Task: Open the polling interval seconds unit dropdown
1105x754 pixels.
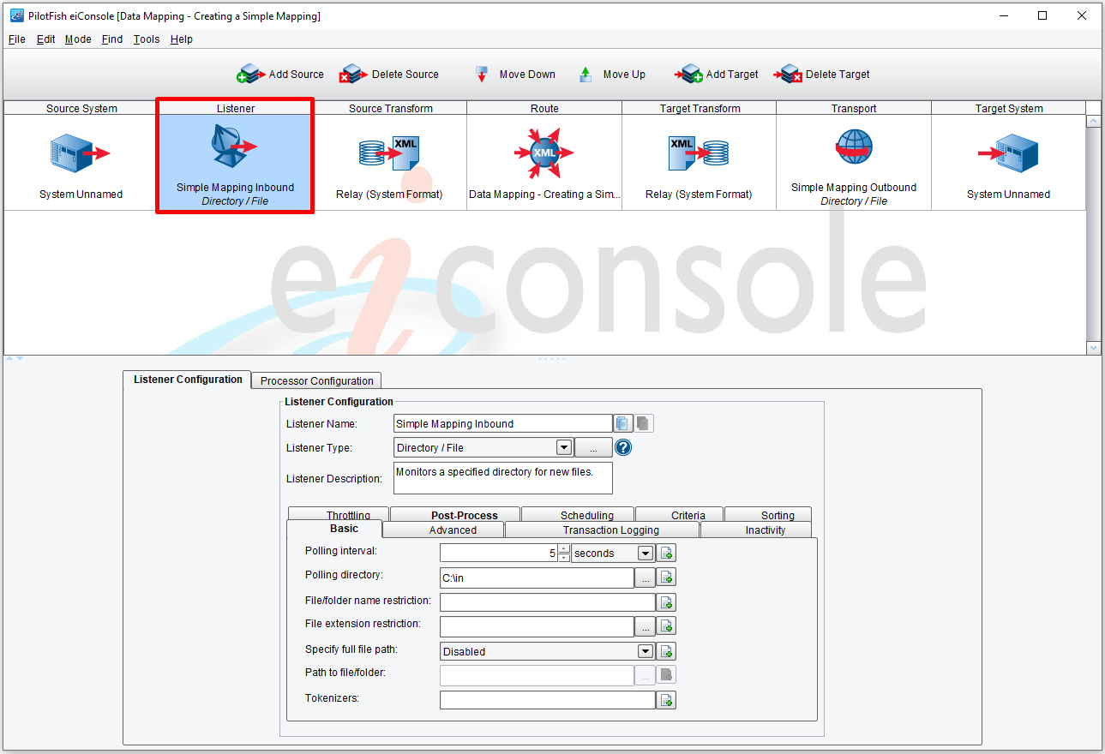Action: click(646, 554)
